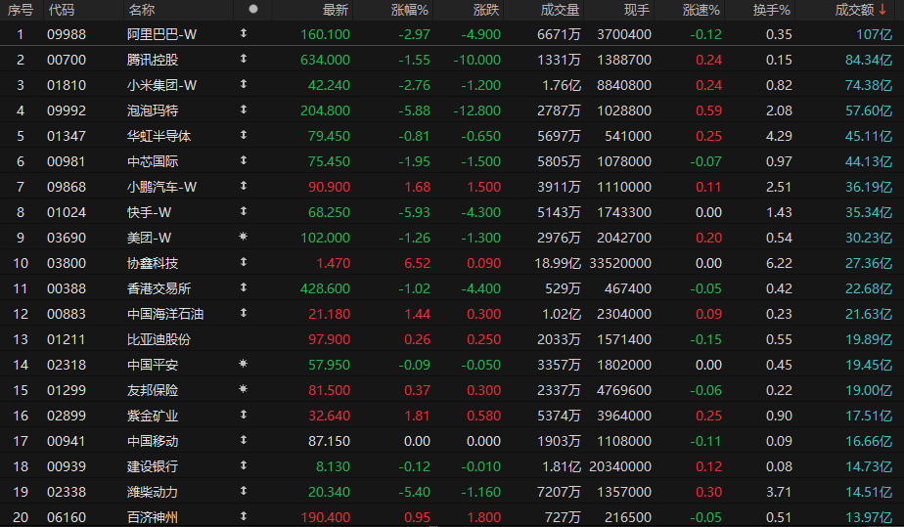Click the 涨速% column header

click(701, 10)
